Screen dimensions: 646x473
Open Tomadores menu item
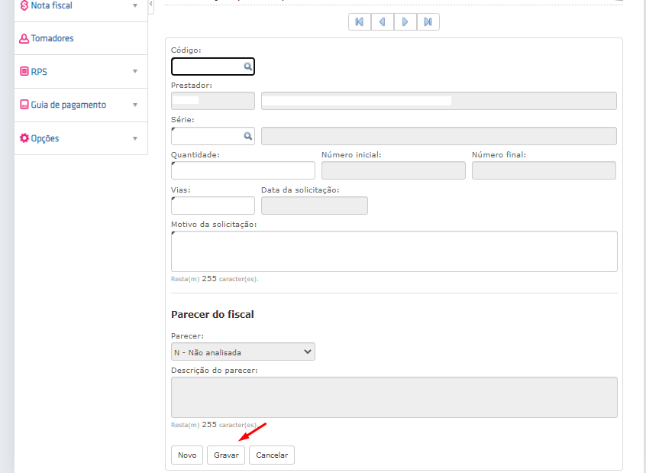[x=53, y=38]
